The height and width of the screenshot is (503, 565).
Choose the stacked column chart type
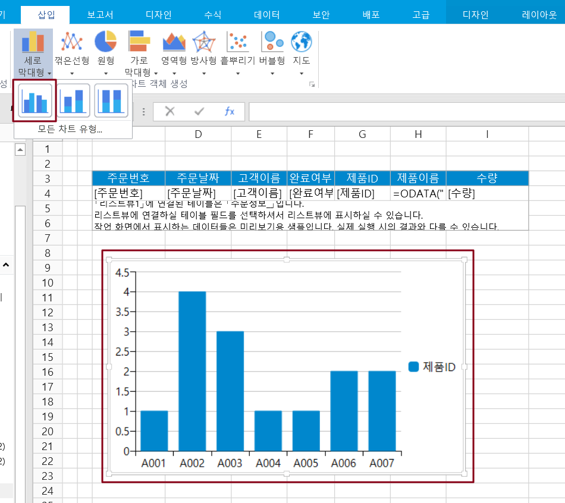coord(74,100)
